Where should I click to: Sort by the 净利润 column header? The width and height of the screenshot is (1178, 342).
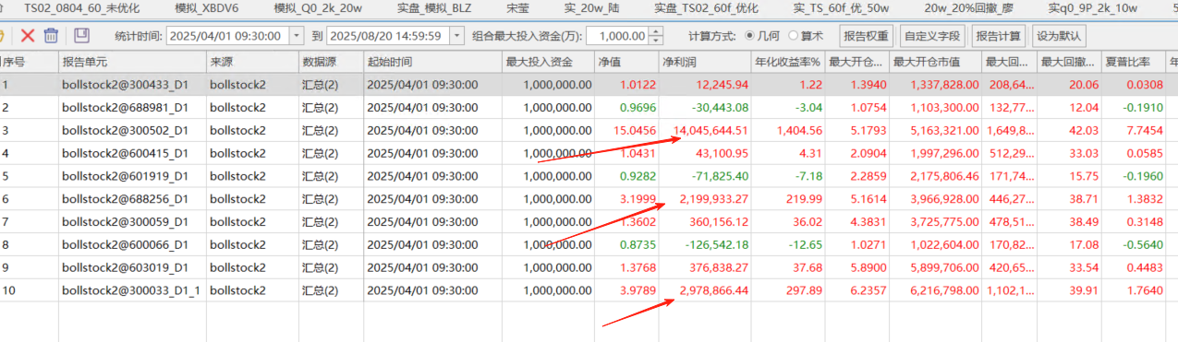click(x=705, y=63)
